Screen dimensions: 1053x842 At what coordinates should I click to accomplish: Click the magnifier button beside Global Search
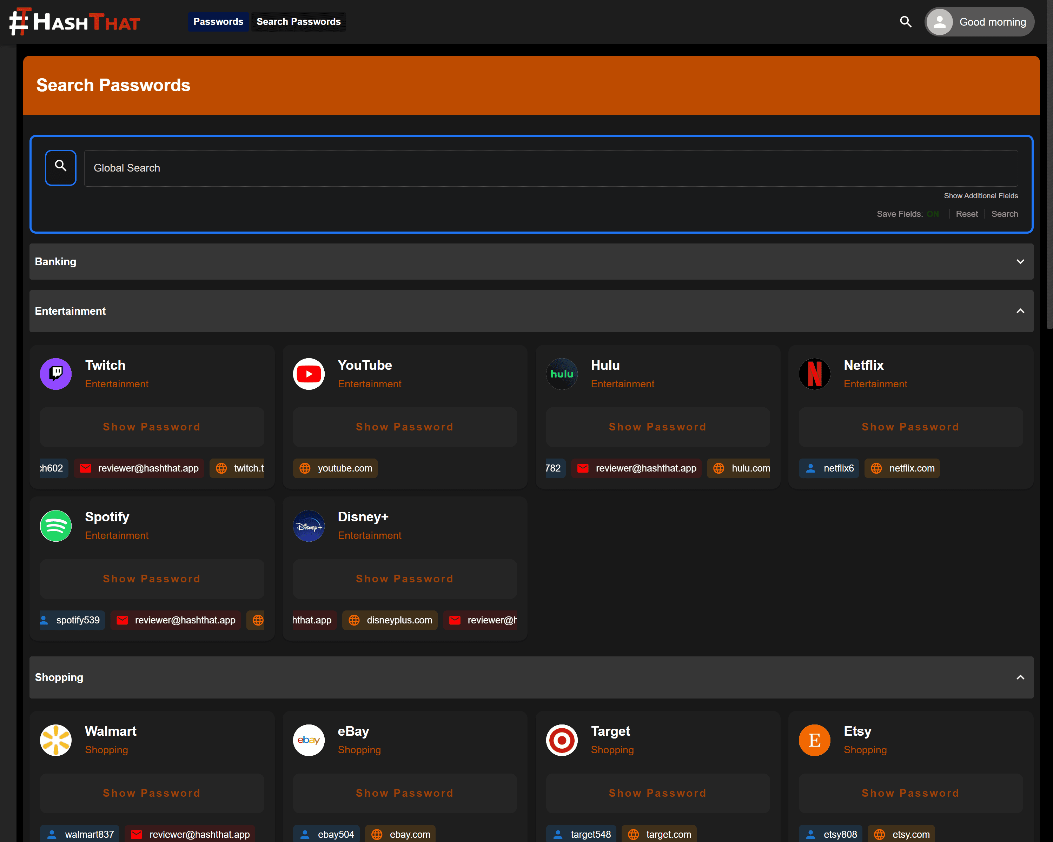pyautogui.click(x=61, y=167)
